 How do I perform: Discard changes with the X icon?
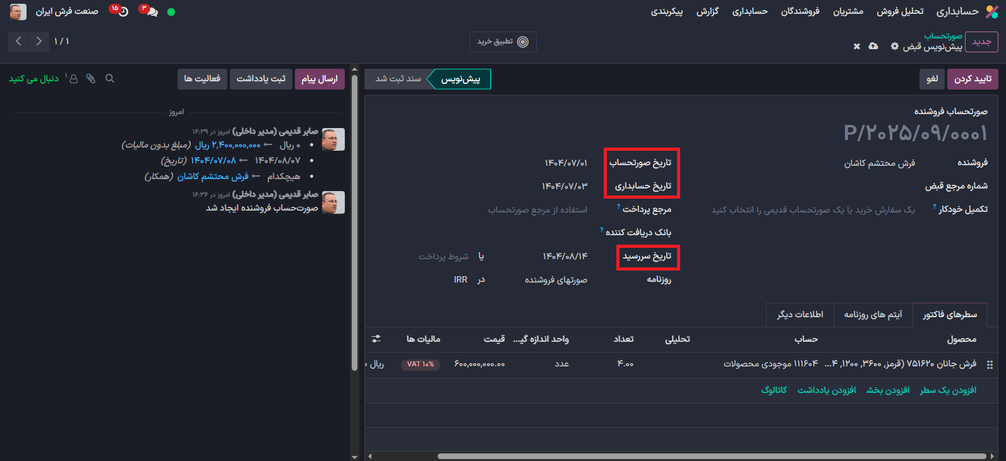[x=857, y=47]
